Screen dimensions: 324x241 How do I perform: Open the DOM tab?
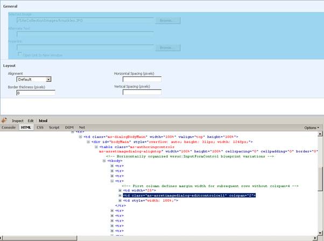click(x=69, y=127)
